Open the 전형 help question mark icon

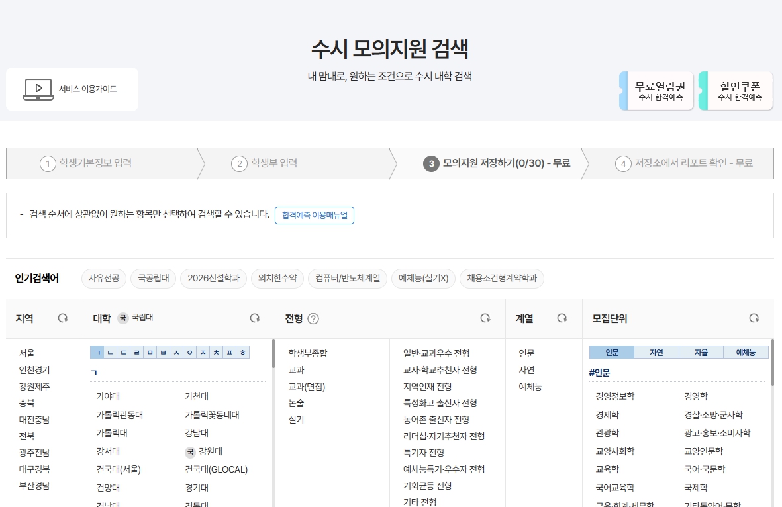click(x=315, y=318)
